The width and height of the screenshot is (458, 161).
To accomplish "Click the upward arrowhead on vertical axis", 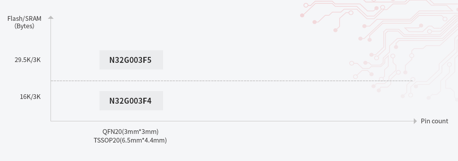I will click(51, 17).
